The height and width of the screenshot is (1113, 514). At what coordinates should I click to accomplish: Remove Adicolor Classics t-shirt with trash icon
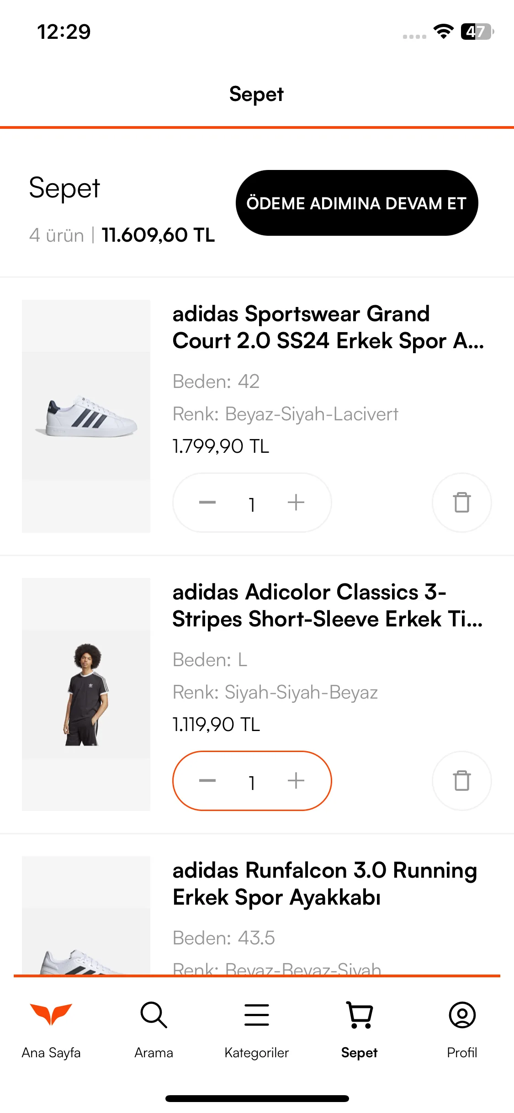point(462,781)
